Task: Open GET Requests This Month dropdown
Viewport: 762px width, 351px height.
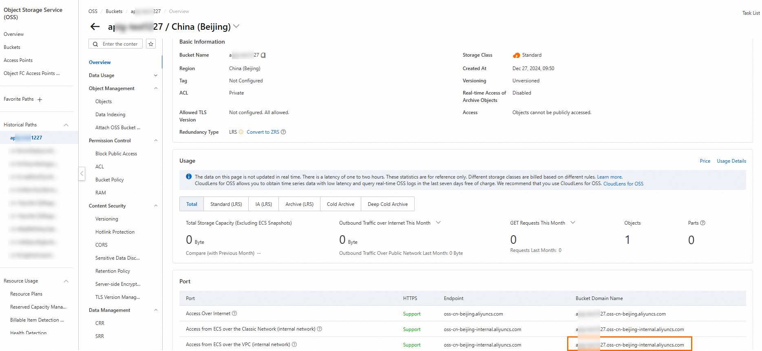Action: pyautogui.click(x=573, y=223)
